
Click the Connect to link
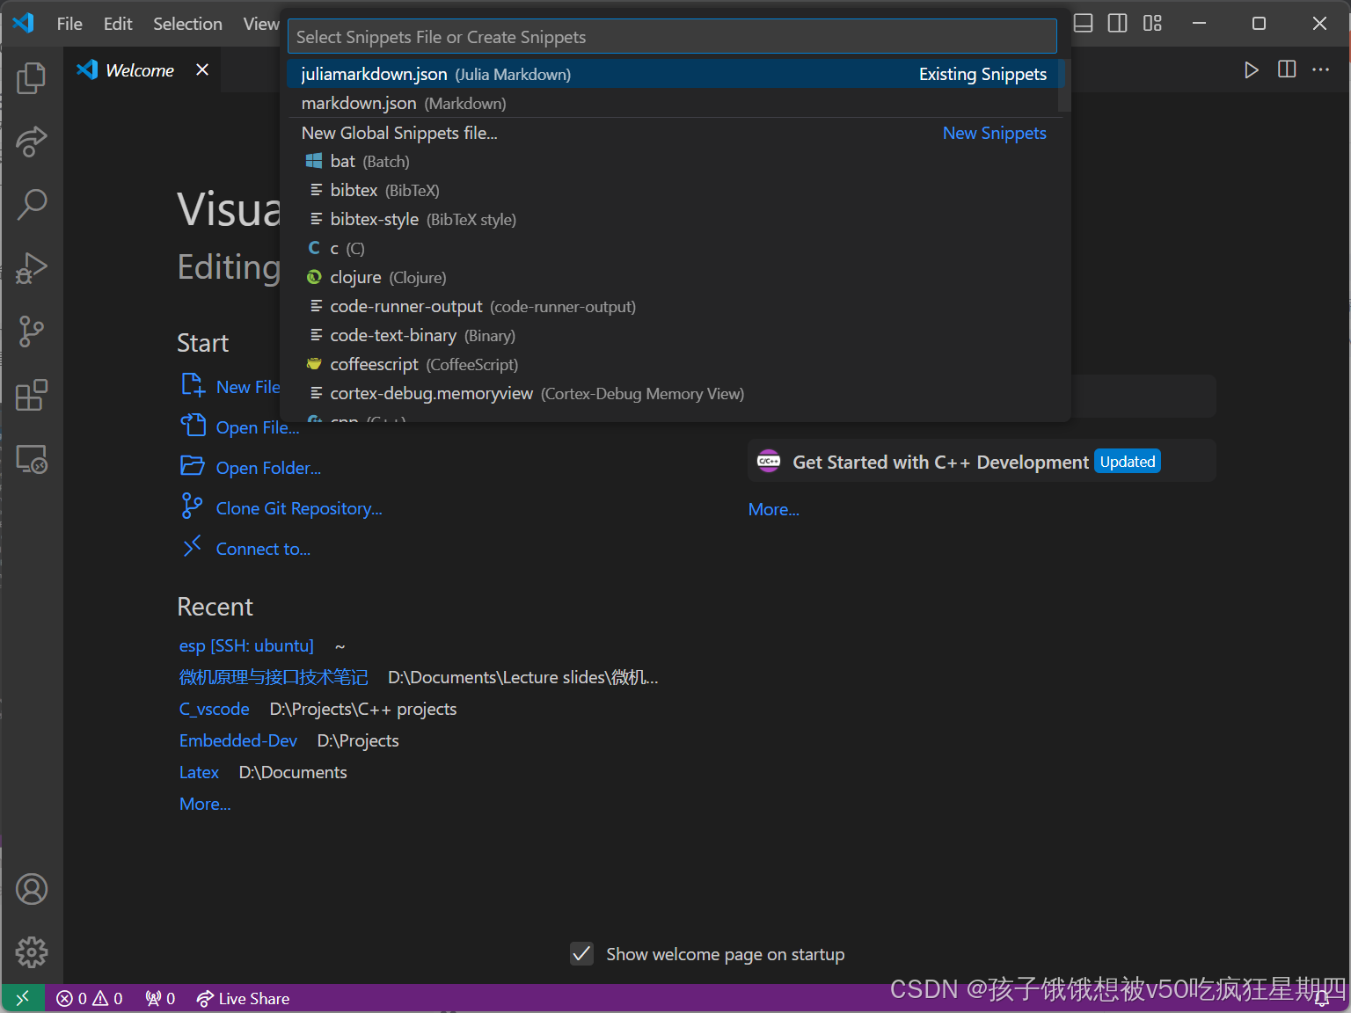click(x=263, y=549)
